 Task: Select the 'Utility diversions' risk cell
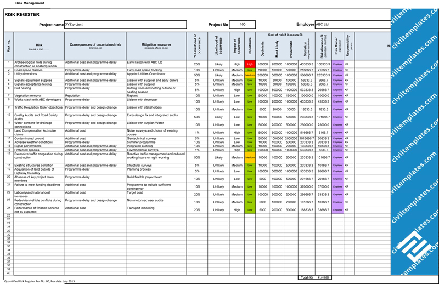(x=39, y=75)
